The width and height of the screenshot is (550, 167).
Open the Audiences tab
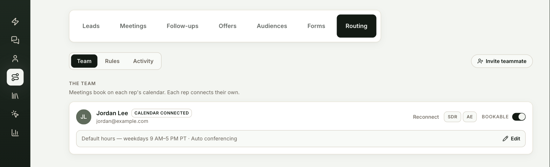click(x=272, y=26)
